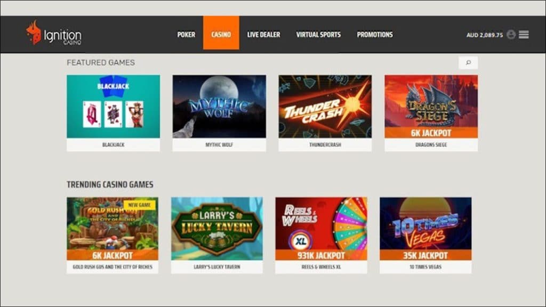The image size is (546, 307).
Task: Open the Dragons Siege jackpot game
Action: coord(431,107)
